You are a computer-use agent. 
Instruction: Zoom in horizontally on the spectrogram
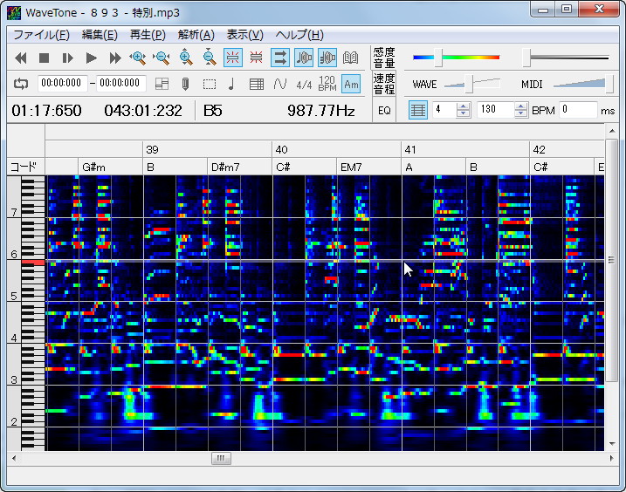(x=138, y=58)
